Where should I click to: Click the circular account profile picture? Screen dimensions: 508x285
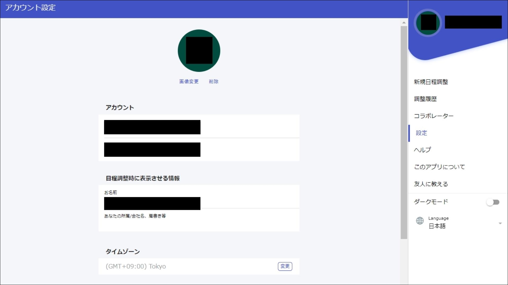point(199,51)
